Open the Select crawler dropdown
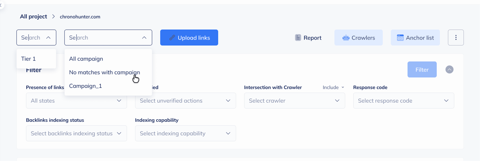The height and width of the screenshot is (161, 480). pyautogui.click(x=295, y=101)
